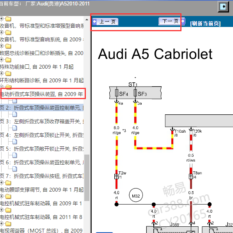This screenshot has width=233, height=233.
Task: Click the T2w /1 connector symbol
Action: point(116,176)
